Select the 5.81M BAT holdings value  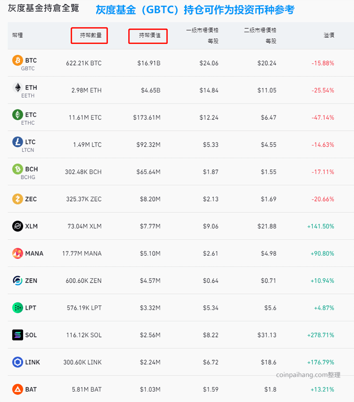[87, 389]
